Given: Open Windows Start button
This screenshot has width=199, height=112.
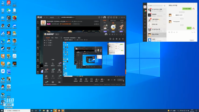Looking at the screenshot, I should (x=2, y=111).
